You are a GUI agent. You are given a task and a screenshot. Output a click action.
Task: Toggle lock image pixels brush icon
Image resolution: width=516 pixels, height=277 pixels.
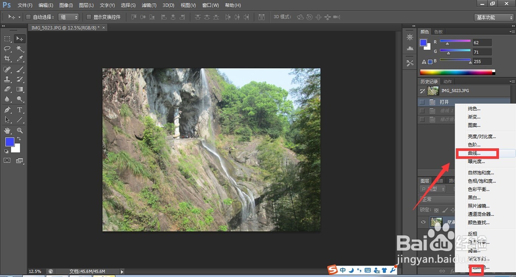click(x=445, y=210)
